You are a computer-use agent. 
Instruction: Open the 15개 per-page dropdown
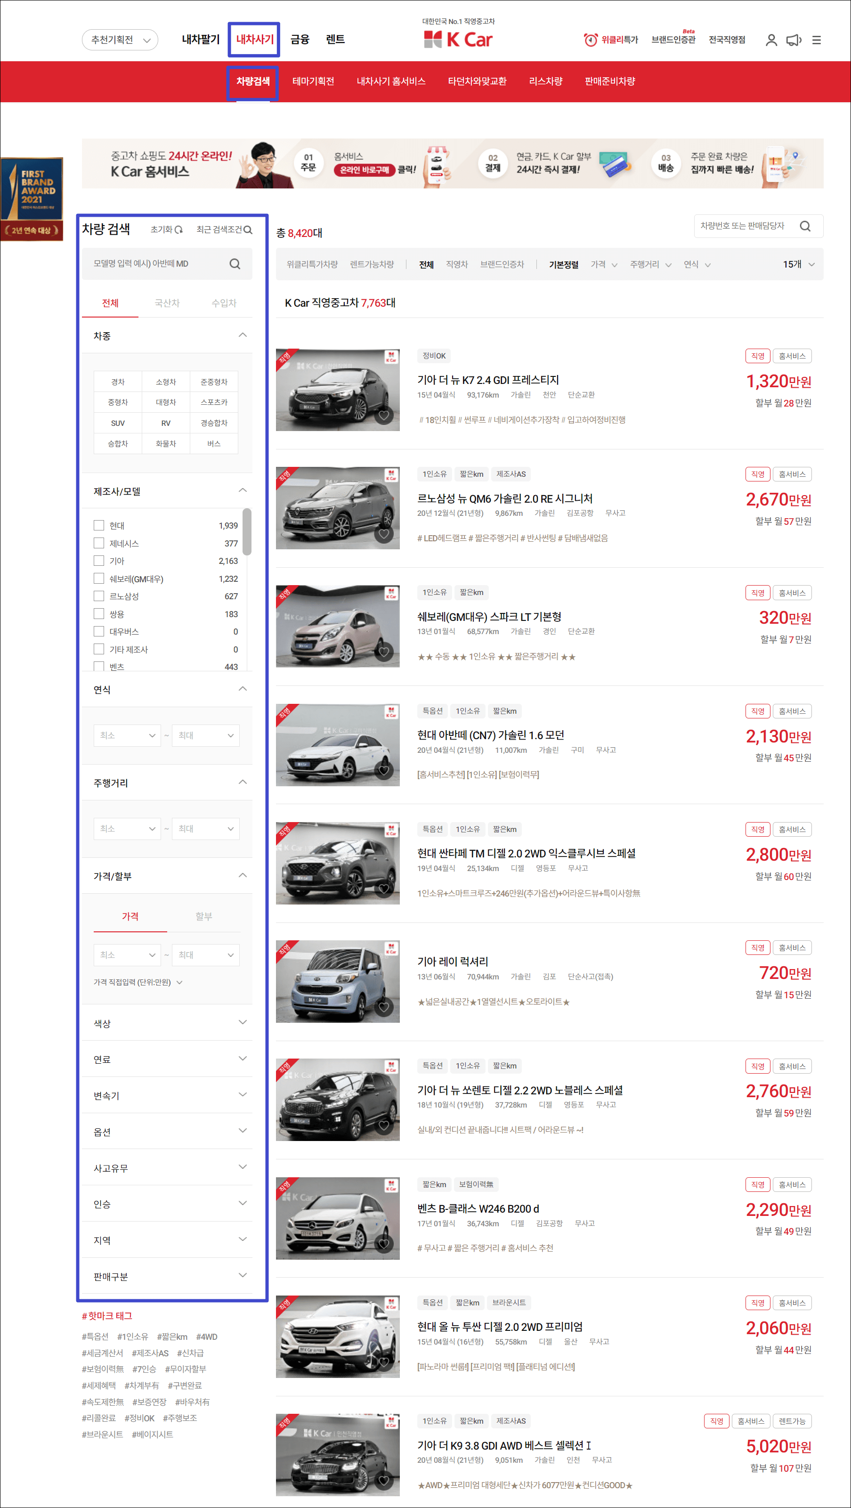coord(798,265)
